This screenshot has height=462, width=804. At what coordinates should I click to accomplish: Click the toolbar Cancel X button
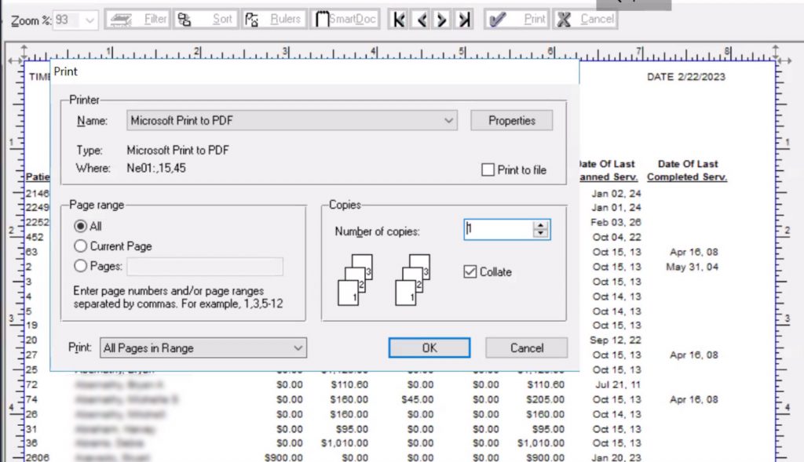coord(584,20)
